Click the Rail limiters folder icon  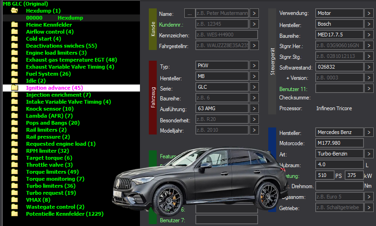pos(14,129)
